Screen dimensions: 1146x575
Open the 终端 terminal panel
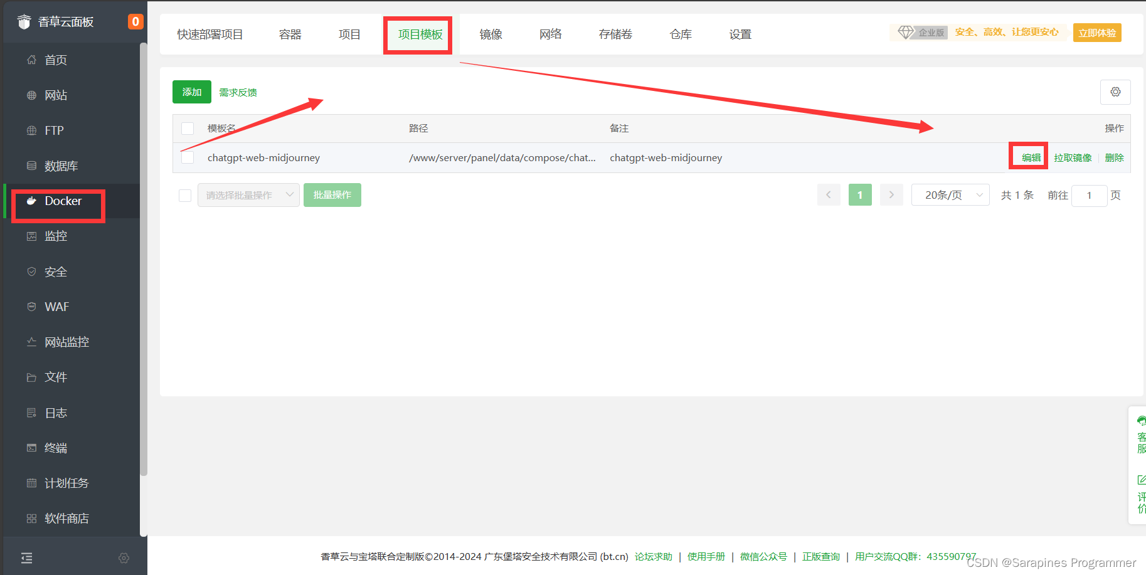pyautogui.click(x=55, y=448)
